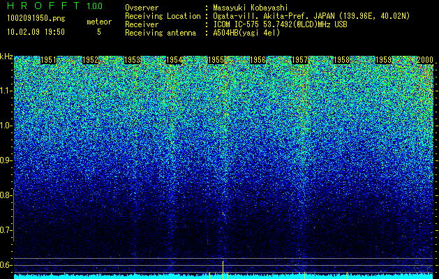This screenshot has height=279, width=439.
Task: Select the ICOM IC-575 receiver description
Action: click(280, 24)
